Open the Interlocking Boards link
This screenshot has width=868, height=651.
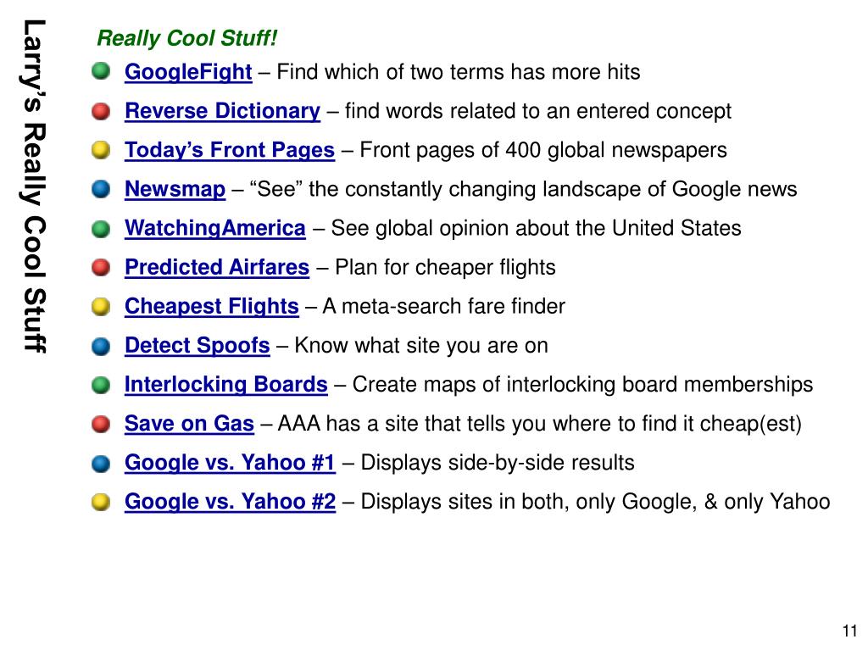tap(225, 385)
